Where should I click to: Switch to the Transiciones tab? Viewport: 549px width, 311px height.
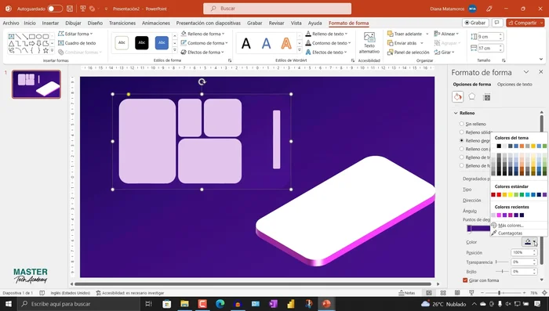coord(122,23)
